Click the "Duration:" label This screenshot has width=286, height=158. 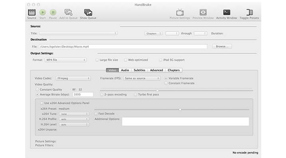click(x=217, y=33)
